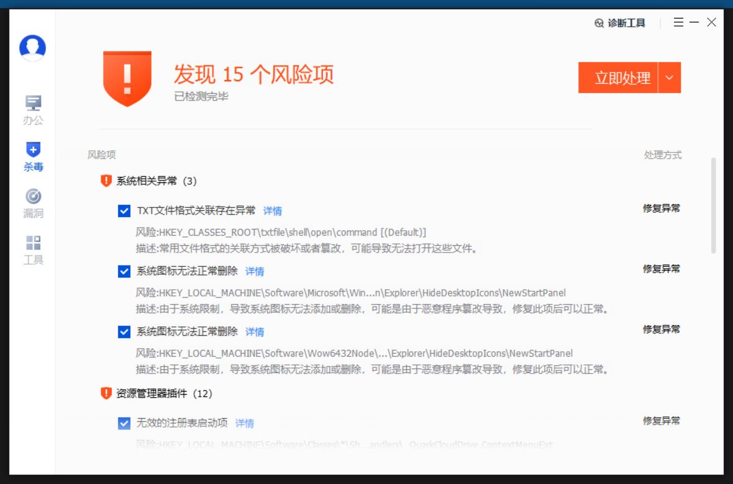The height and width of the screenshot is (484, 733).
Task: Click the 发现 15 个风险项 heading
Action: click(x=254, y=74)
